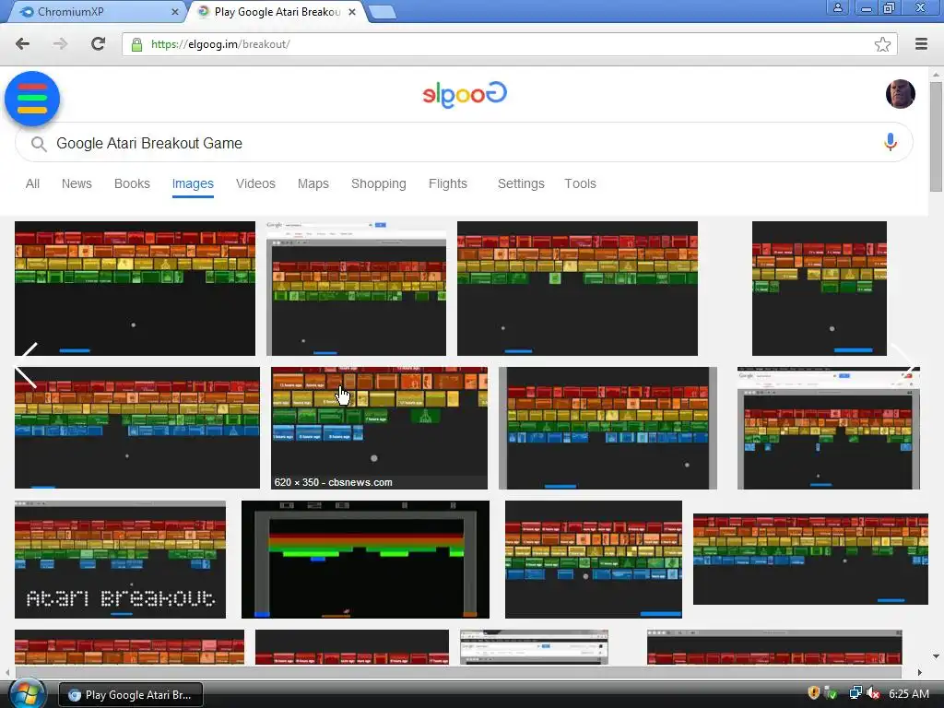Close the Play Google Atari Breakout tab

(351, 12)
